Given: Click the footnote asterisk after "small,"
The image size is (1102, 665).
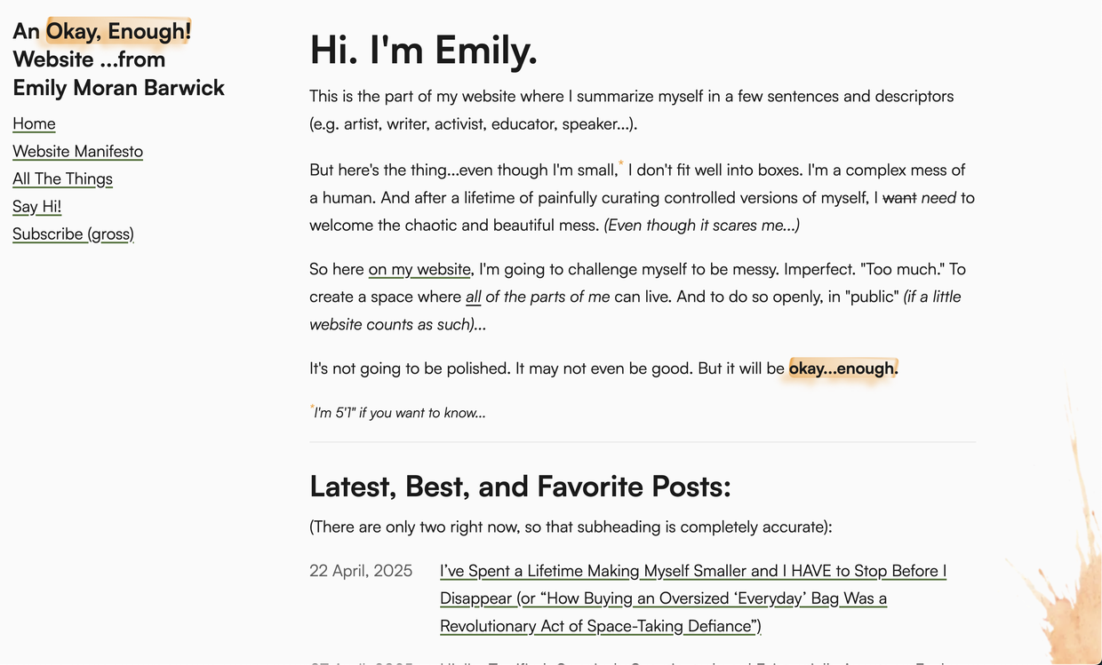Looking at the screenshot, I should coord(621,163).
